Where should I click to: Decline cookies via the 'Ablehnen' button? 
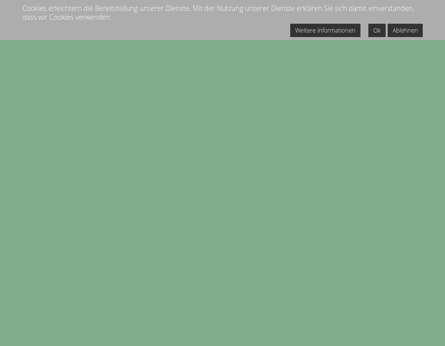click(x=405, y=30)
